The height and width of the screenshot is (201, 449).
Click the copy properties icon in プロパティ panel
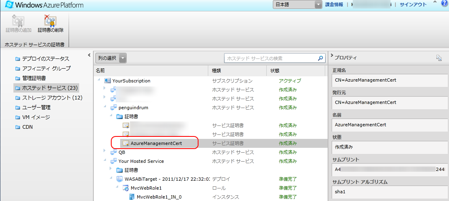[439, 58]
